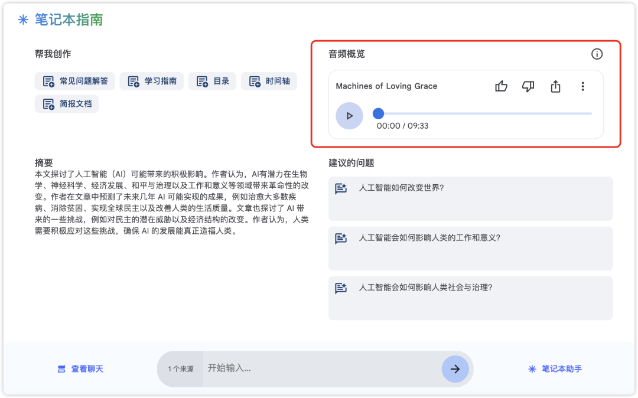Dislike the audio overview
Viewport: 638px width, 398px height.
coord(528,86)
